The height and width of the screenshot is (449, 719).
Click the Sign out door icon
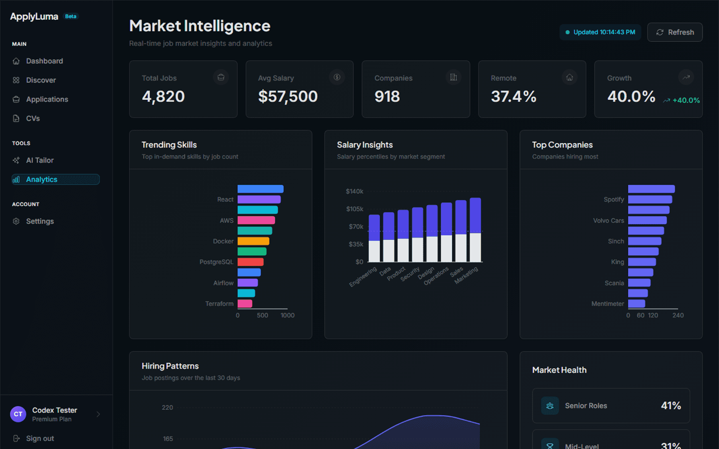click(x=16, y=438)
